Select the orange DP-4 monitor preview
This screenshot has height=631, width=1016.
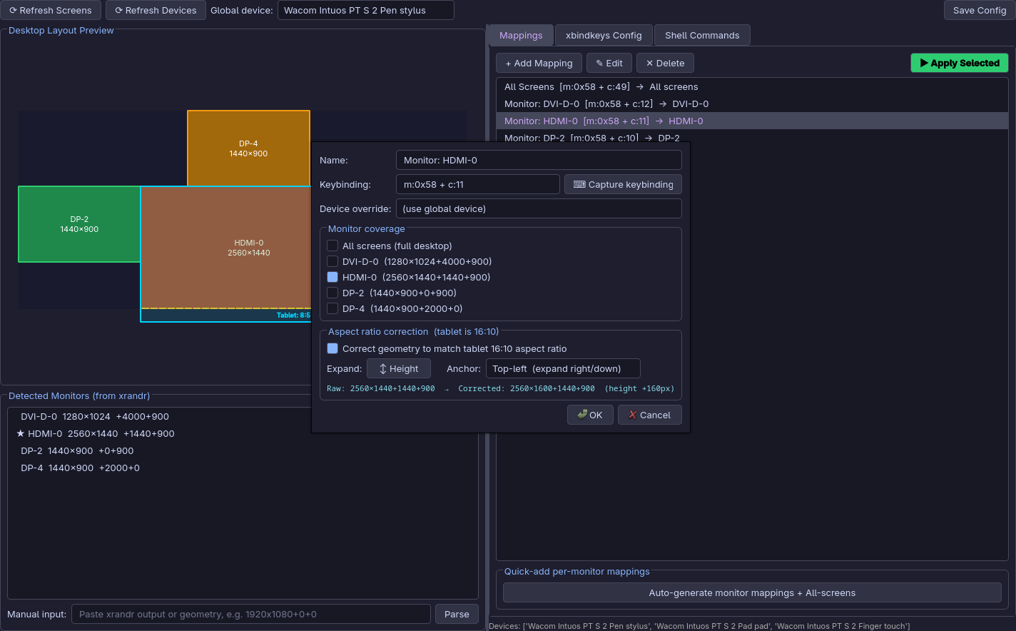[248, 148]
